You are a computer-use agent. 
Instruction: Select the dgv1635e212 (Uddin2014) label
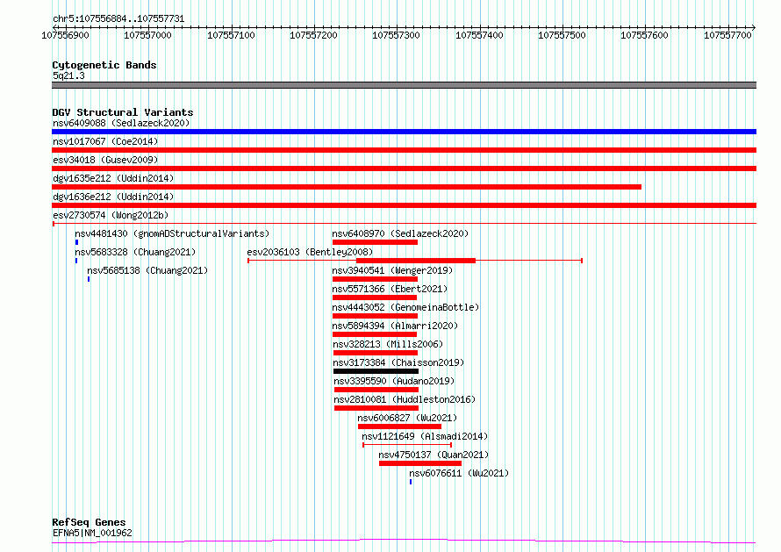coord(113,178)
